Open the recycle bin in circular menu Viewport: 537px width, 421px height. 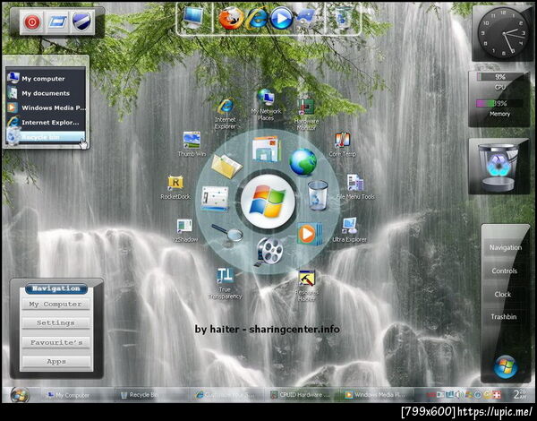tap(318, 195)
